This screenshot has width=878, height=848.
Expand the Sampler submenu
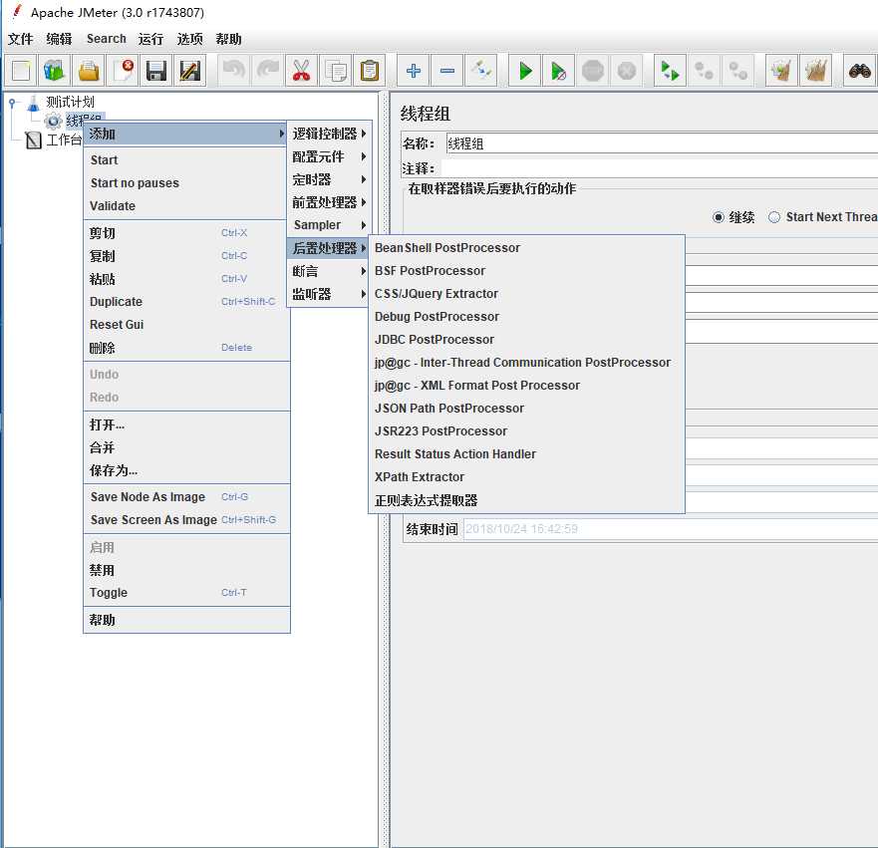[x=329, y=225]
